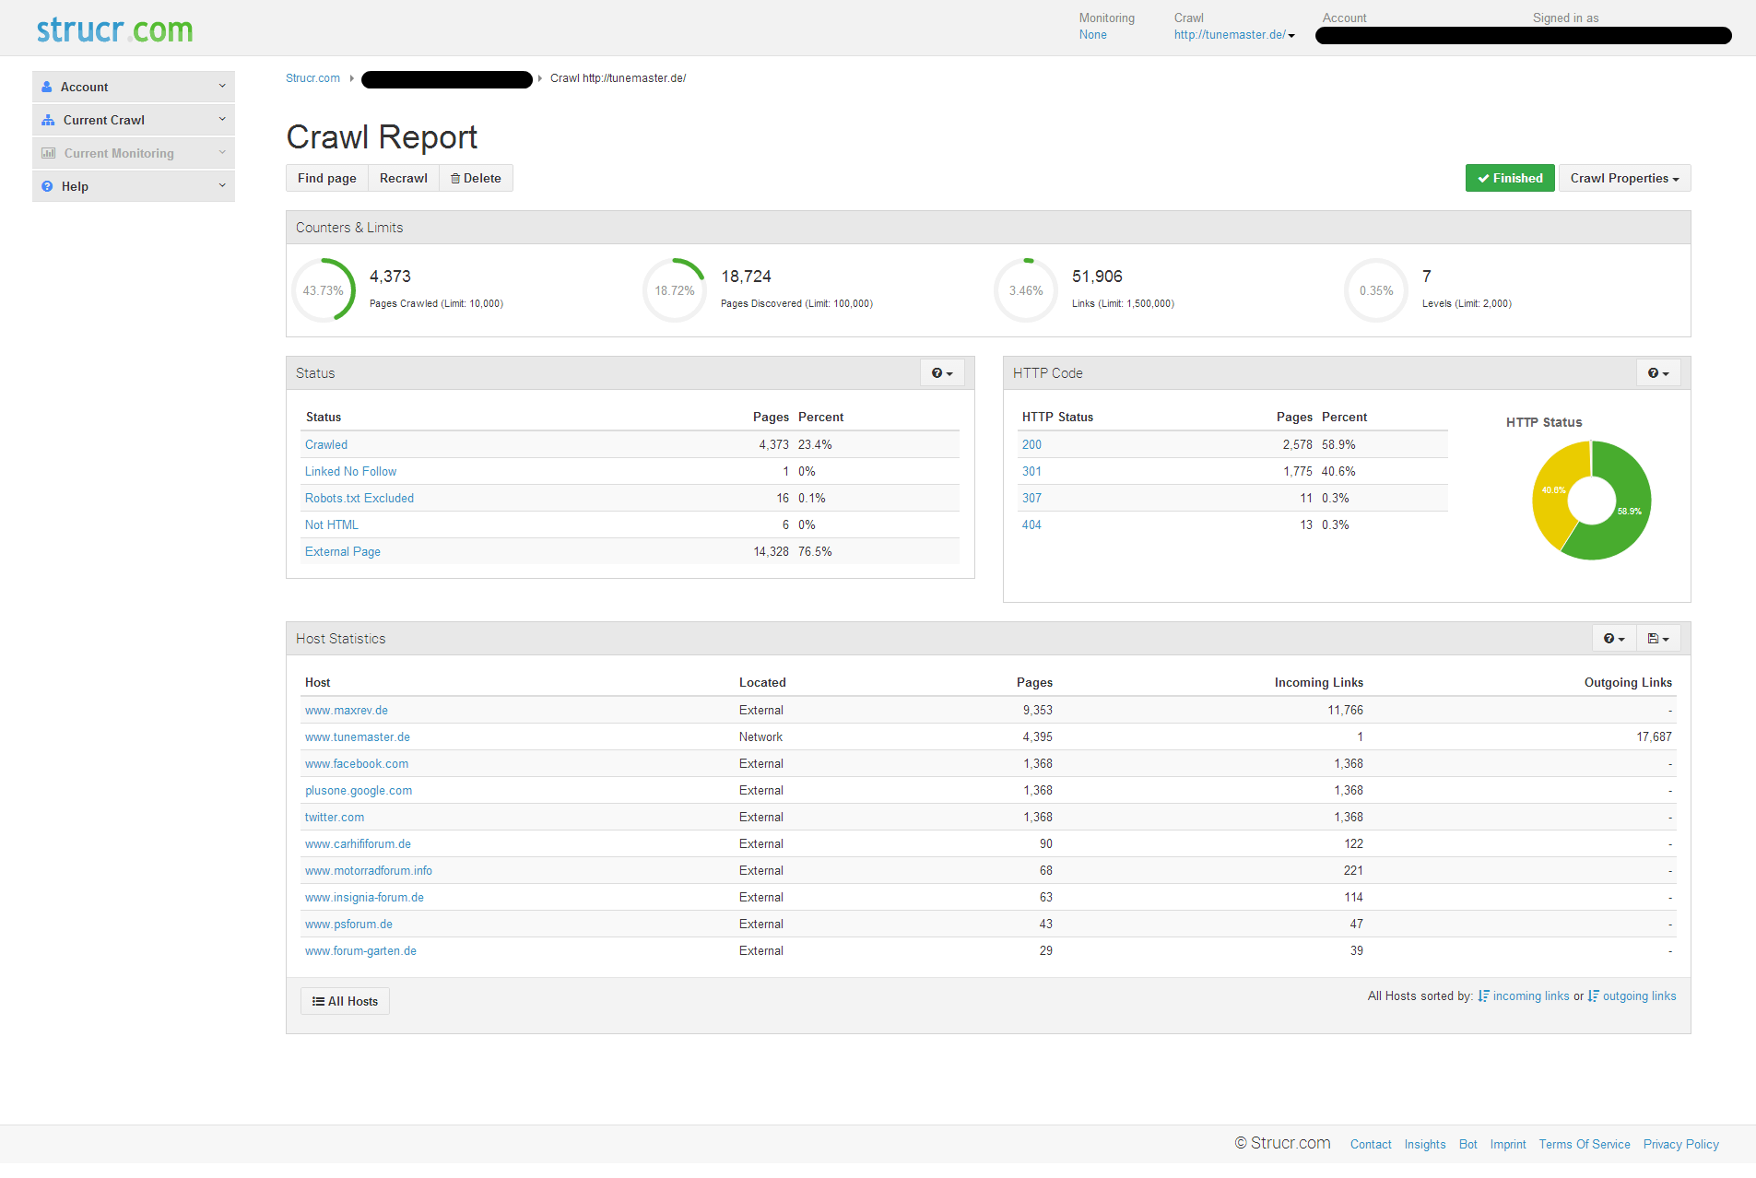Open host www.forum-garten.de
Viewport: 1756px width, 1178px height.
(x=361, y=950)
